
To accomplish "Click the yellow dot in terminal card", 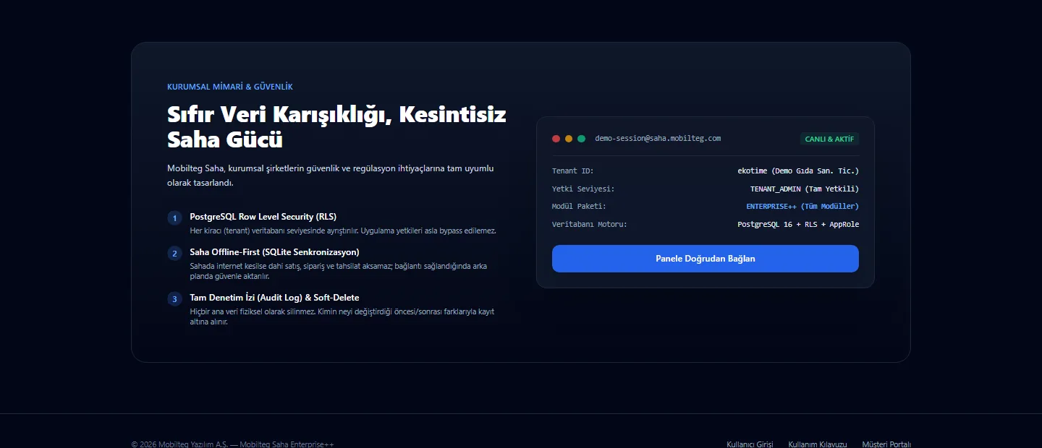I will click(x=569, y=139).
